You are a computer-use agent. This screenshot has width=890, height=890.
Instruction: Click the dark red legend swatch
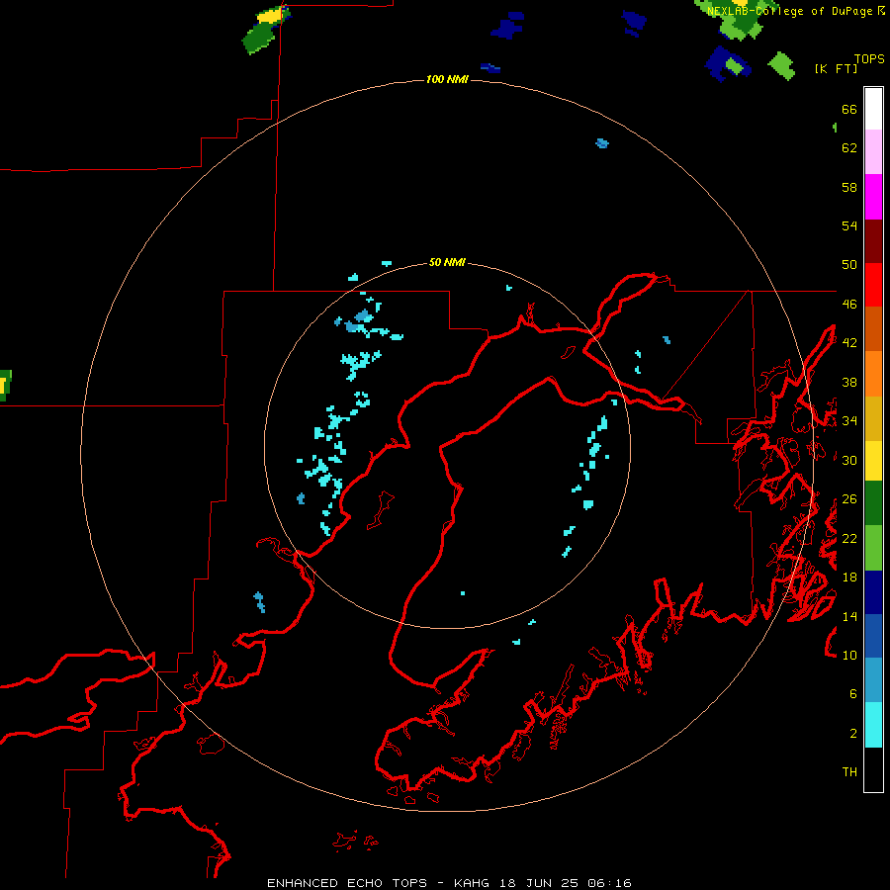(x=873, y=241)
